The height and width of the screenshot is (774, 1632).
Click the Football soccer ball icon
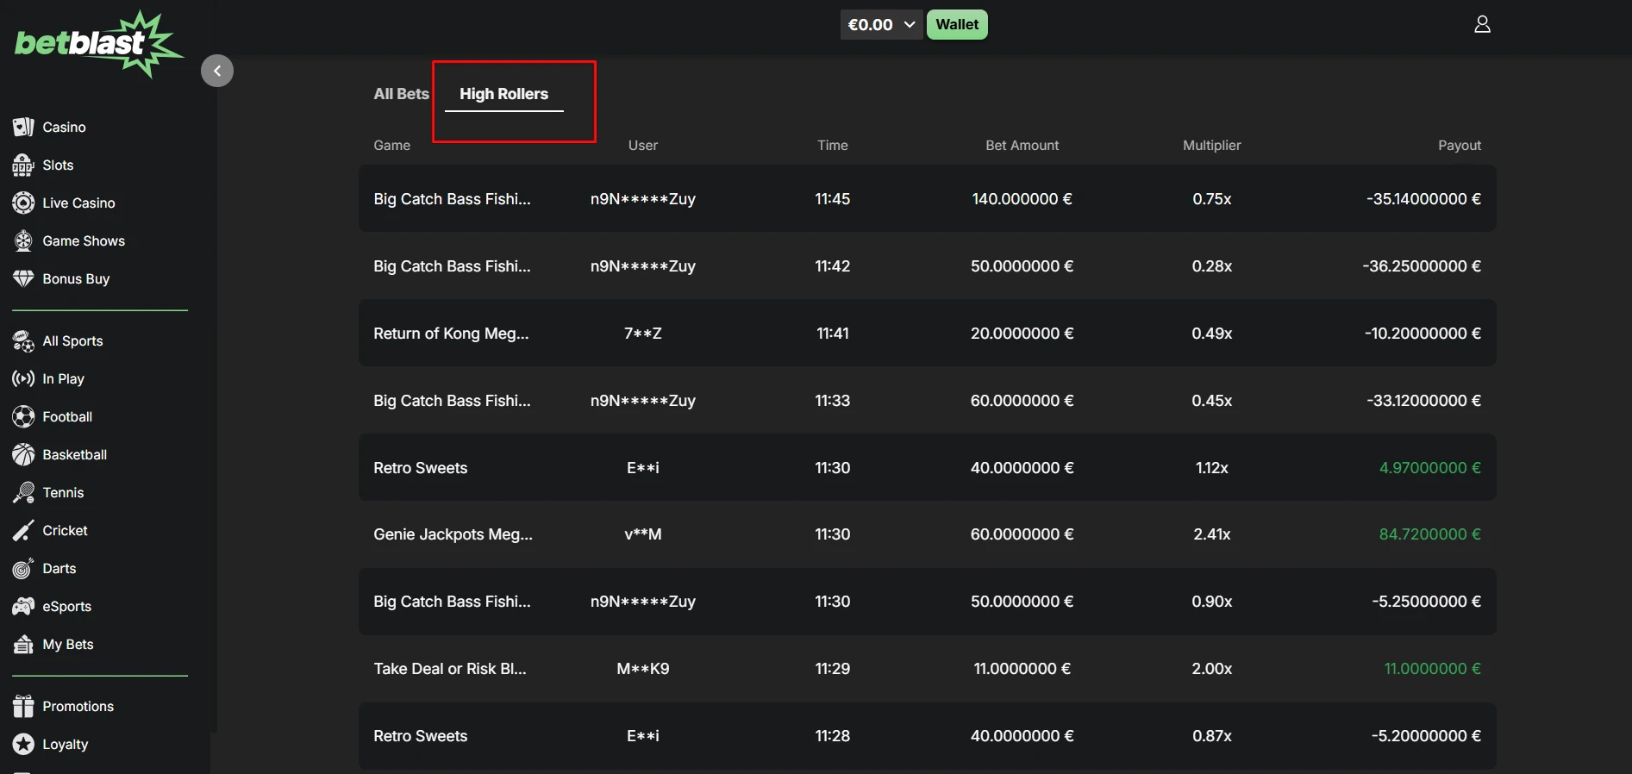(23, 416)
